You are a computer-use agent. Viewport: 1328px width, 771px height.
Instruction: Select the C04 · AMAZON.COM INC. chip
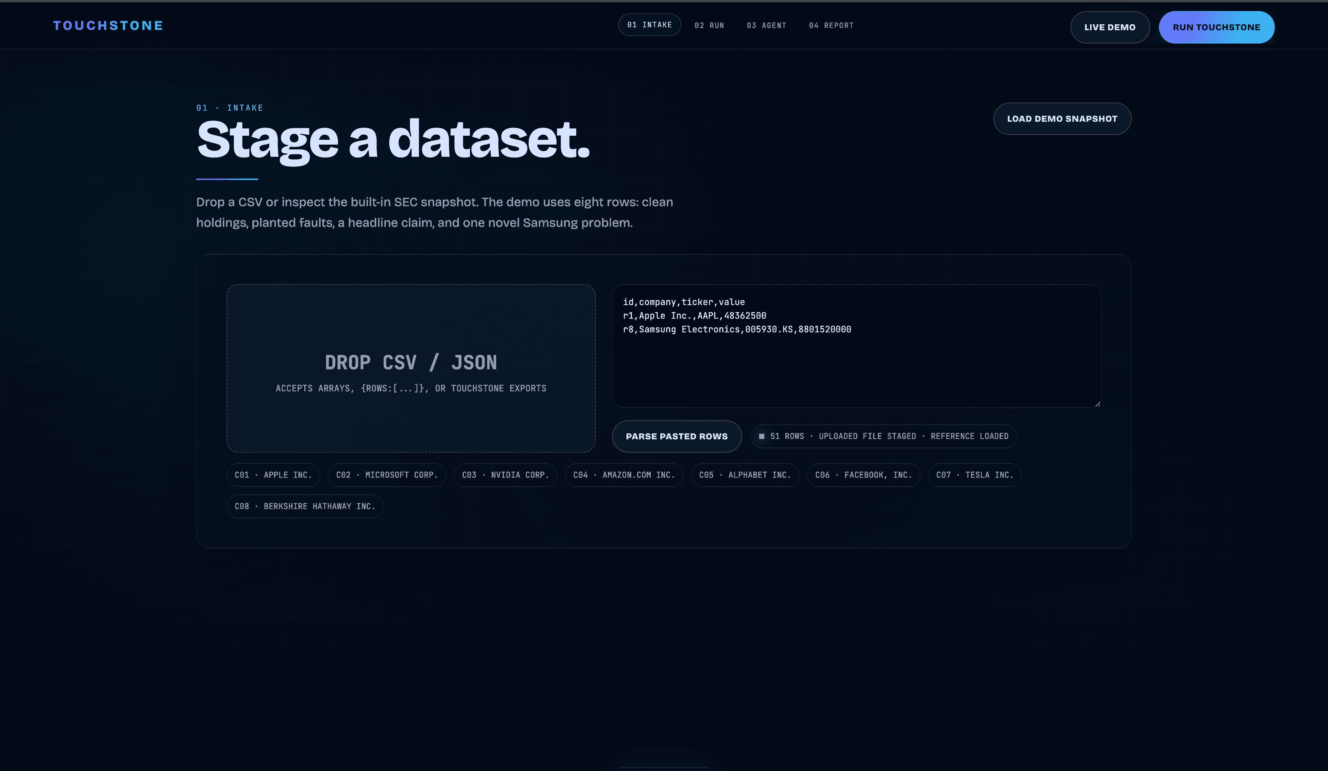tap(624, 476)
